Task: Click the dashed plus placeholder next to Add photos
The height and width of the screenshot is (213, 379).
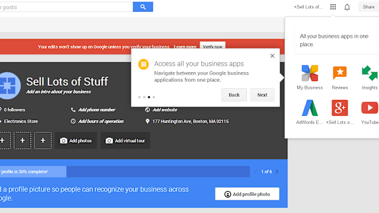Action: click(43, 140)
